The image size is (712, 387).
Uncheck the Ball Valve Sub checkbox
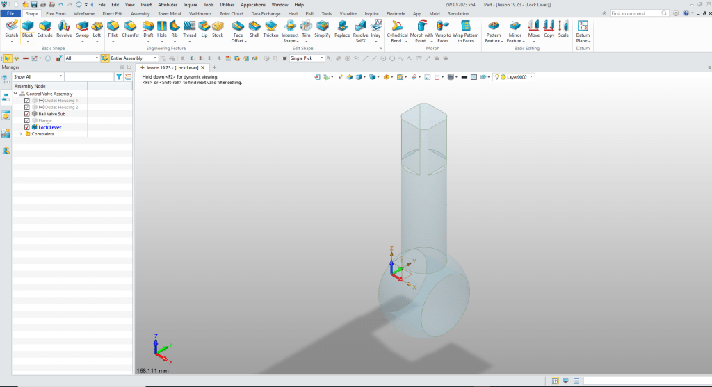27,114
